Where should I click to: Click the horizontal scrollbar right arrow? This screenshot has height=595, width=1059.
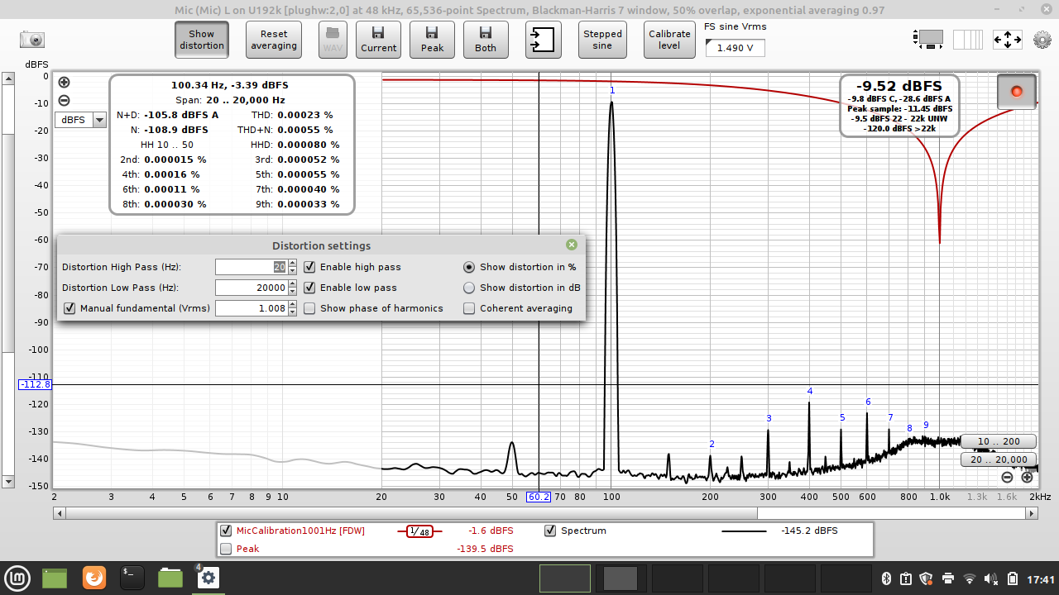1032,513
